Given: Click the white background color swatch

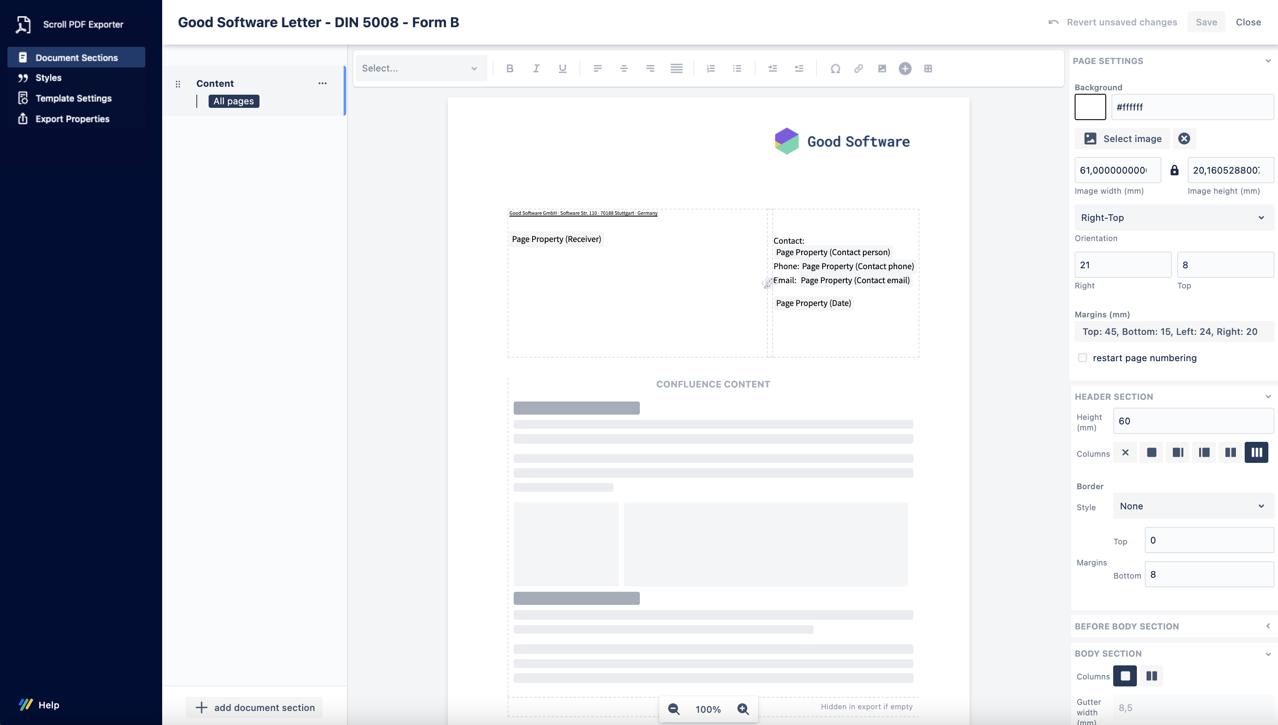Looking at the screenshot, I should pyautogui.click(x=1090, y=107).
